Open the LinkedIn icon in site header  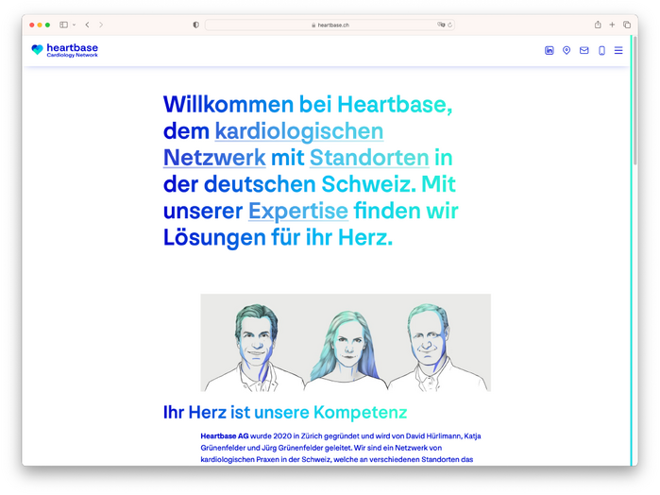tap(549, 51)
